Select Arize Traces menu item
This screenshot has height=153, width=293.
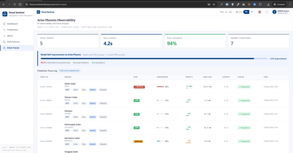point(17,48)
